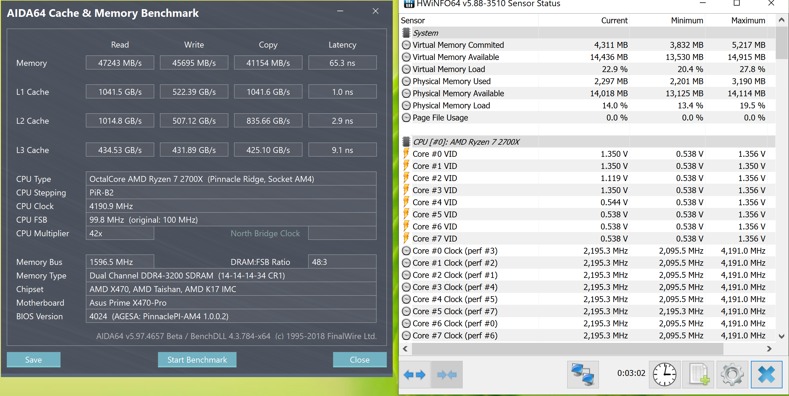The image size is (789, 396).
Task: Select Core #3 Clock (perf #4) row
Action: click(587, 287)
